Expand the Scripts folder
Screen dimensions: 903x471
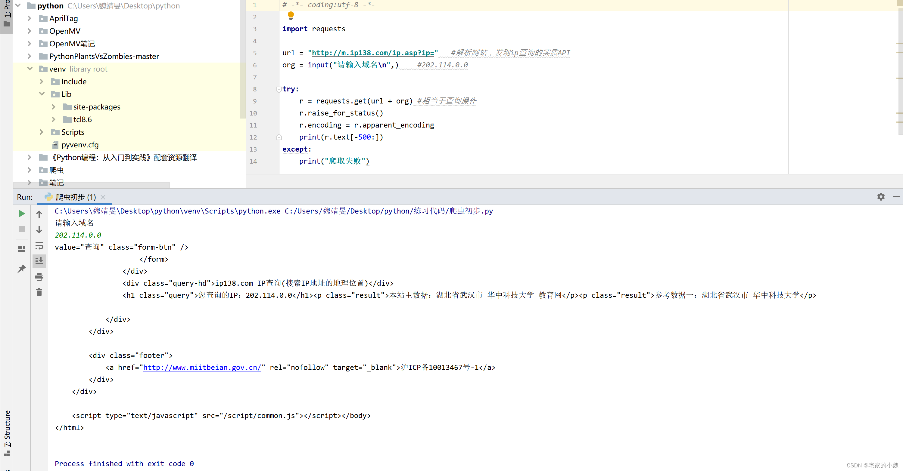tap(41, 132)
